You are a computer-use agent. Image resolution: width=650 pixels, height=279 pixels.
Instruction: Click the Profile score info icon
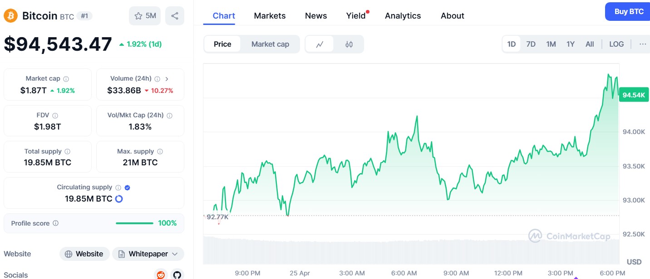pos(55,223)
